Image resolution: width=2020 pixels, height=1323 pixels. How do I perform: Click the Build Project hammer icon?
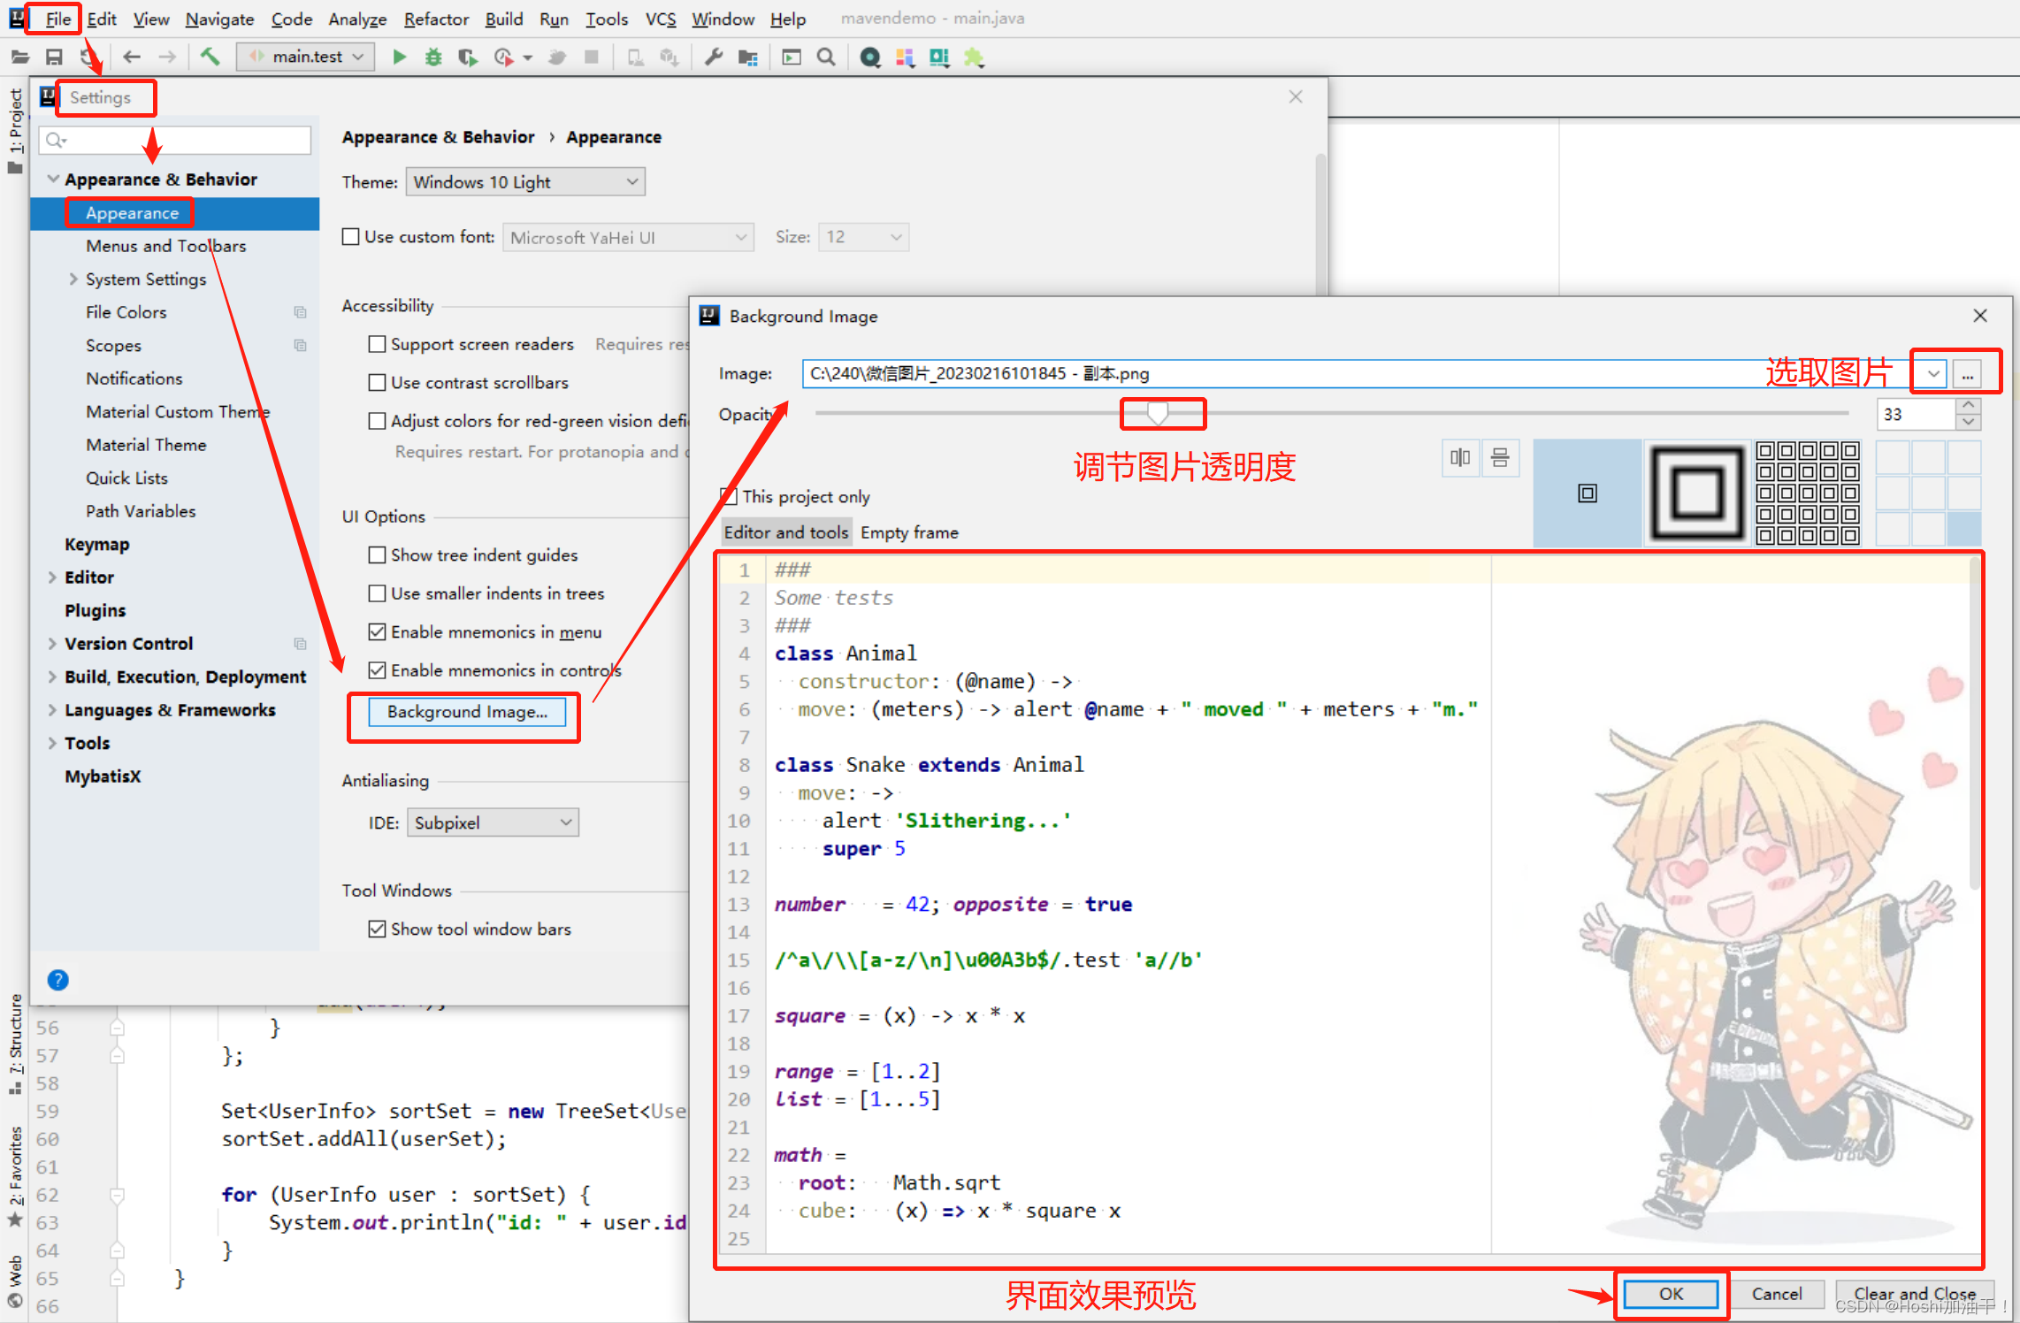[210, 57]
